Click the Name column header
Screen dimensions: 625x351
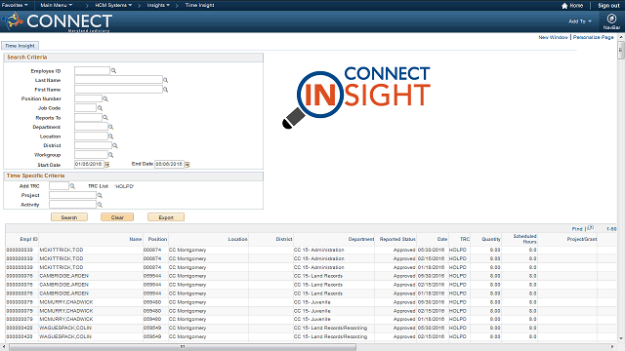click(136, 239)
